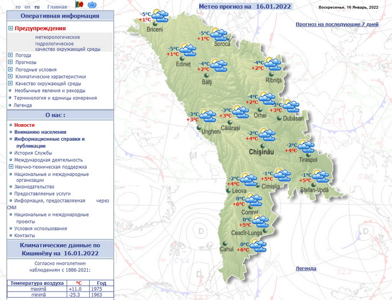
Task: Click the Cahul forecast weather icon
Action: [x=257, y=246]
